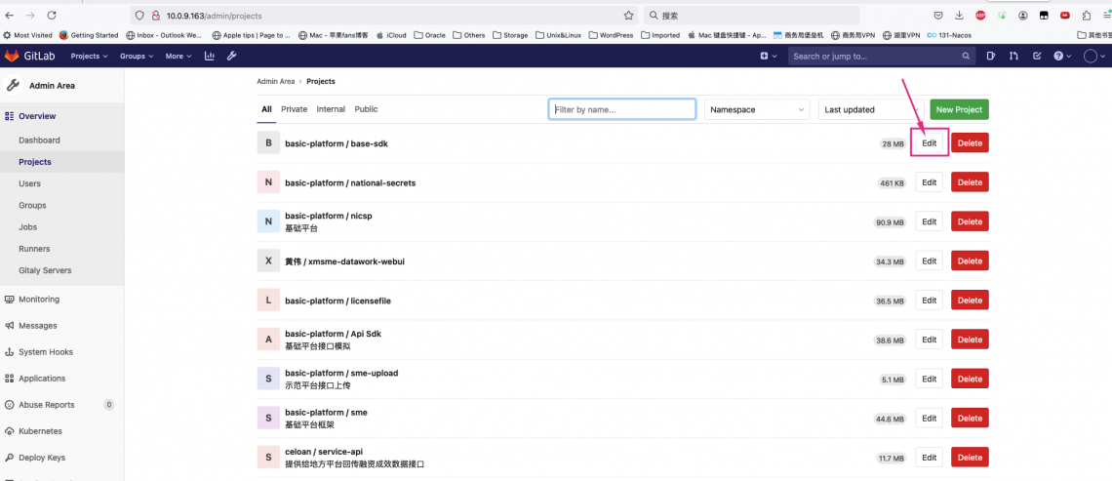Open the to-do list checkmark icon
Image resolution: width=1112 pixels, height=481 pixels.
pyautogui.click(x=1036, y=56)
